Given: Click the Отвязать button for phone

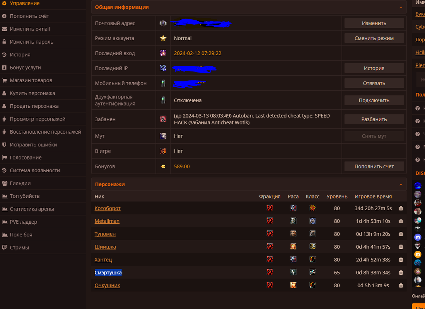Looking at the screenshot, I should click(x=374, y=83).
